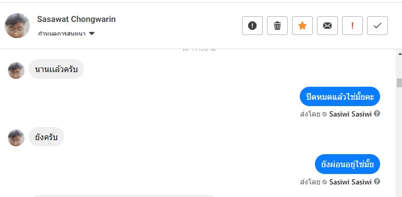The width and height of the screenshot is (402, 197).
Task: Click the blue ปิดหมดแล้วใช่มั้ยคะ message bubble
Action: (340, 97)
